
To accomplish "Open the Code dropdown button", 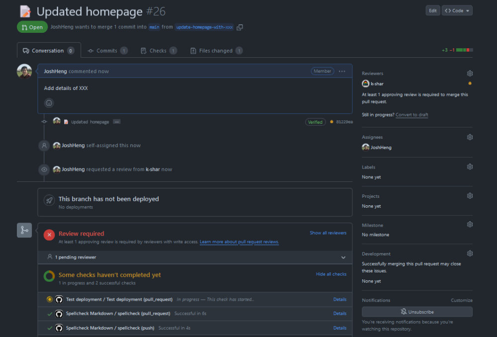I will tap(457, 10).
